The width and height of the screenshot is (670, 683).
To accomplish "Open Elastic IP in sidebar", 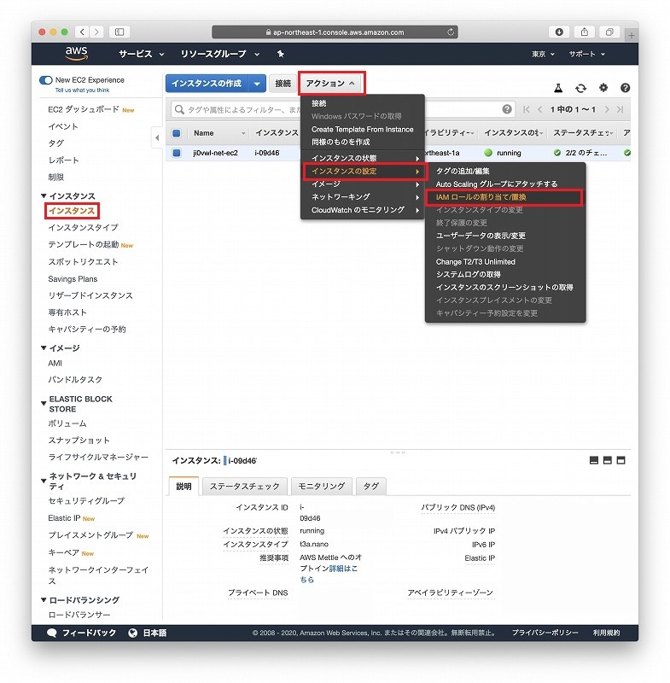I will [65, 518].
